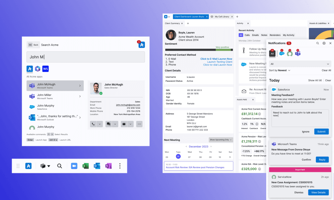Submit the meeting feedback
This screenshot has width=334, height=200.
tap(321, 132)
